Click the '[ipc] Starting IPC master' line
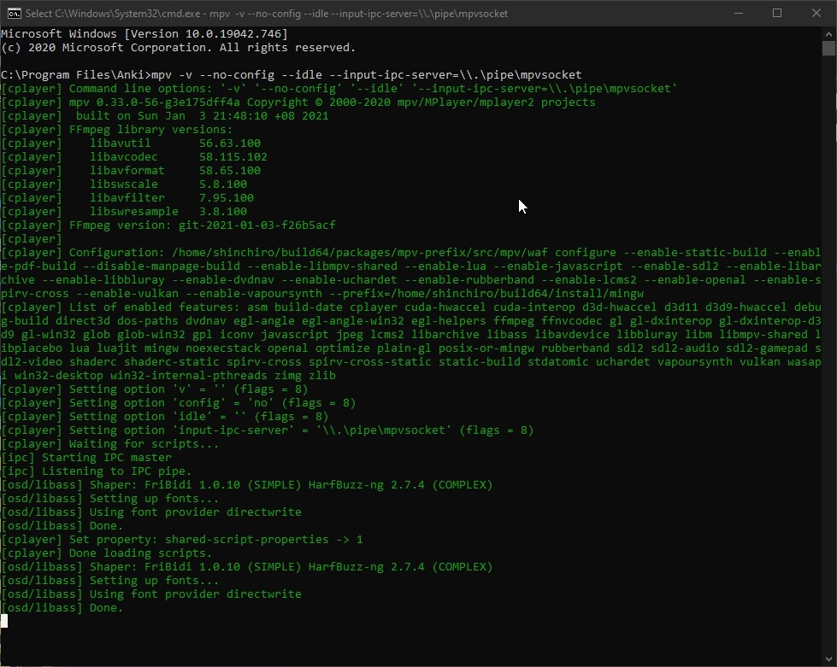Image resolution: width=837 pixels, height=667 pixels. 86,458
